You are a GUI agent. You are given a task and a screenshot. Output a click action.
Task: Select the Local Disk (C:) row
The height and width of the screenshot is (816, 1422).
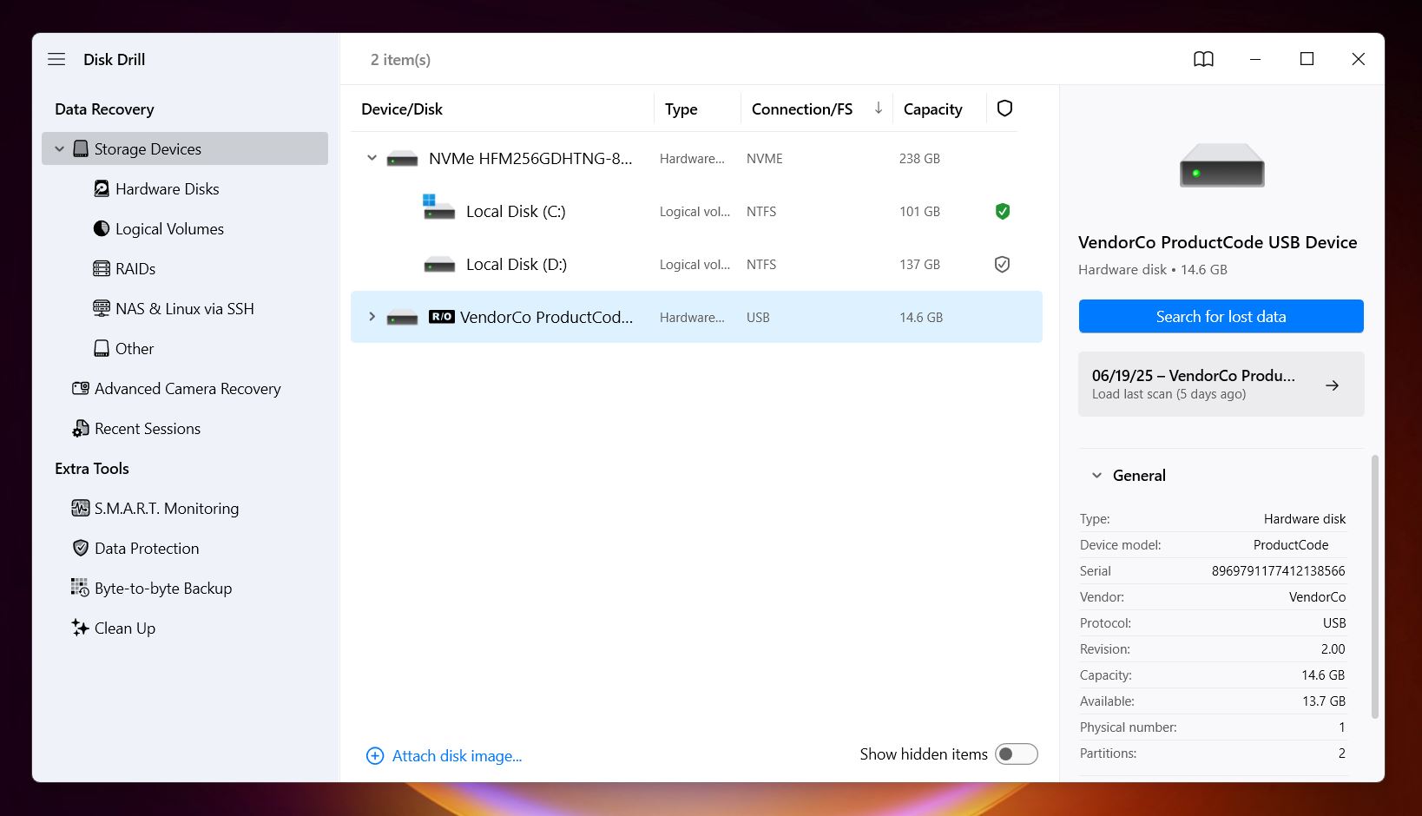pos(696,211)
